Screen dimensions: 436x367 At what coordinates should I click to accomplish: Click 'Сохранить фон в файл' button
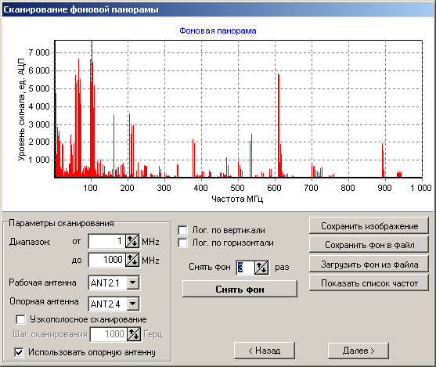pyautogui.click(x=369, y=245)
